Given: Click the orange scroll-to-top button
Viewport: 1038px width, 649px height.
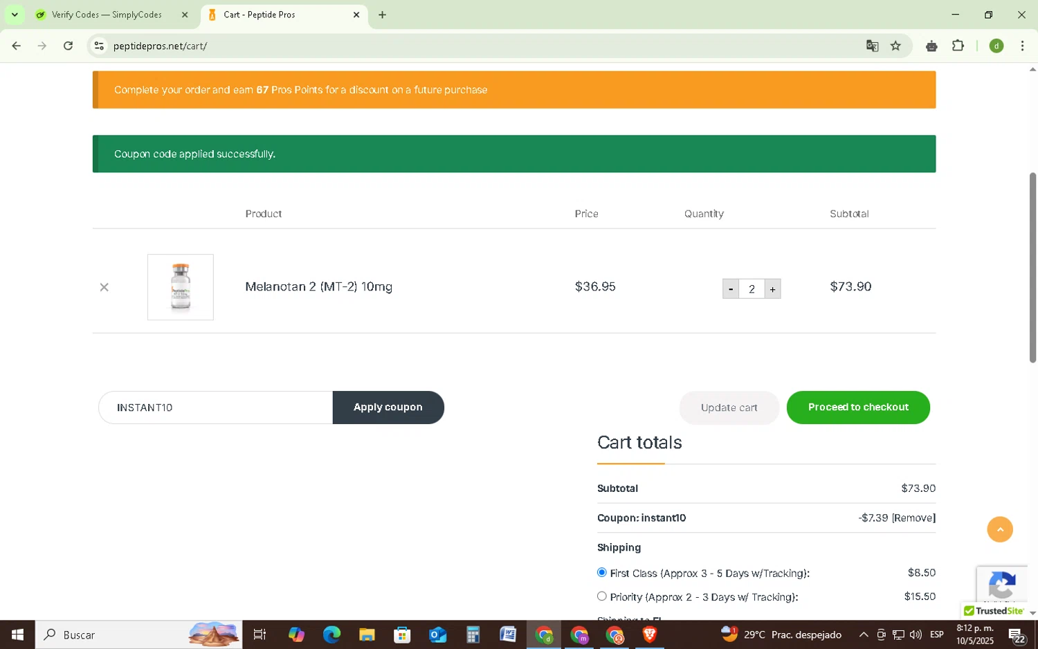Looking at the screenshot, I should click(1000, 529).
